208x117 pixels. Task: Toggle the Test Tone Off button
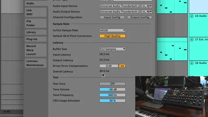pos(112,84)
